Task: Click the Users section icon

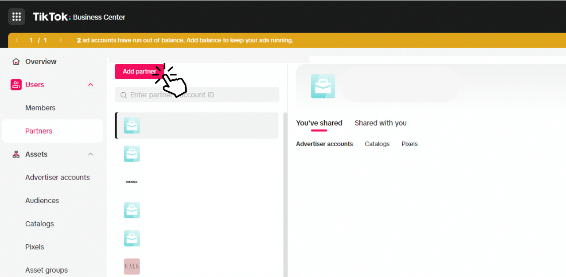Action: [16, 85]
